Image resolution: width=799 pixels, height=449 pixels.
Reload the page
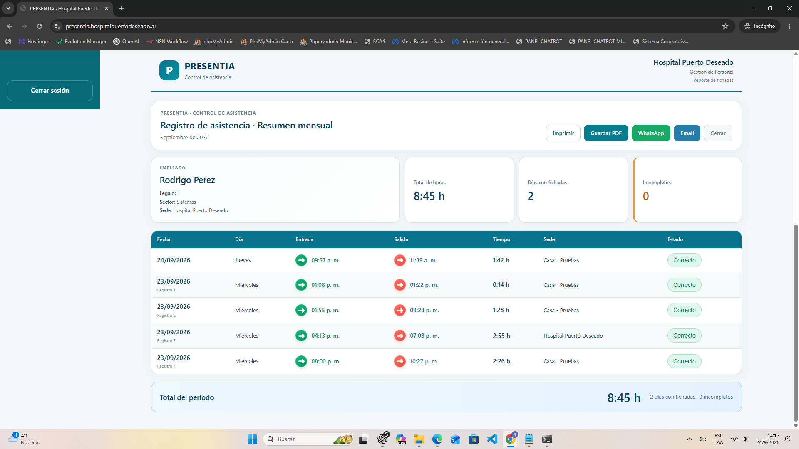coord(40,26)
